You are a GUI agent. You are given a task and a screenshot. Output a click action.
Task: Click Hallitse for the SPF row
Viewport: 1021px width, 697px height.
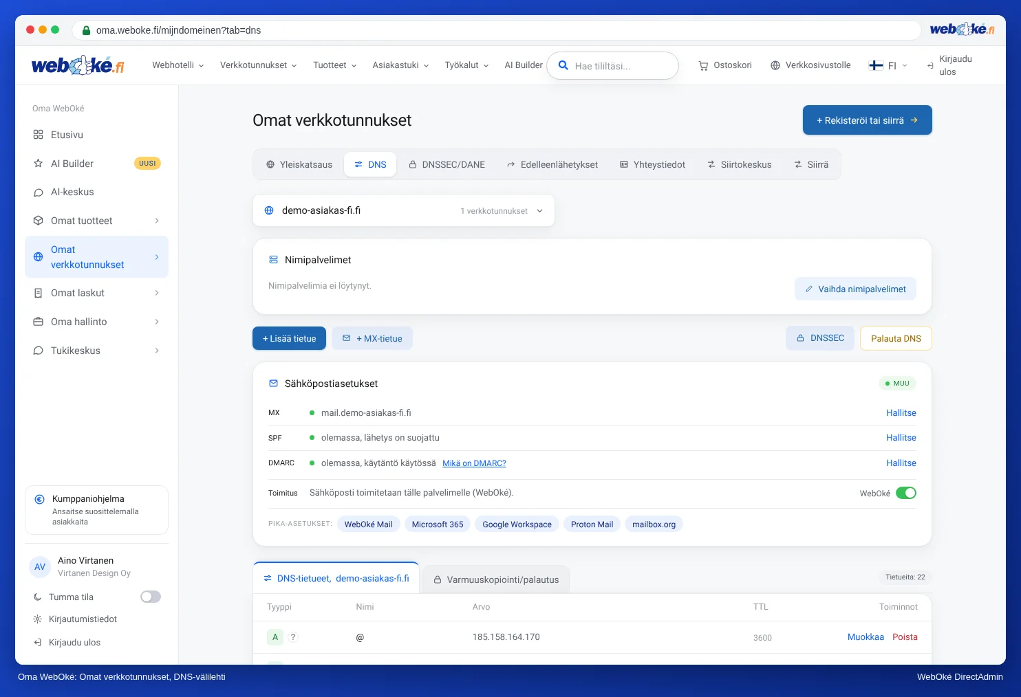click(x=901, y=438)
